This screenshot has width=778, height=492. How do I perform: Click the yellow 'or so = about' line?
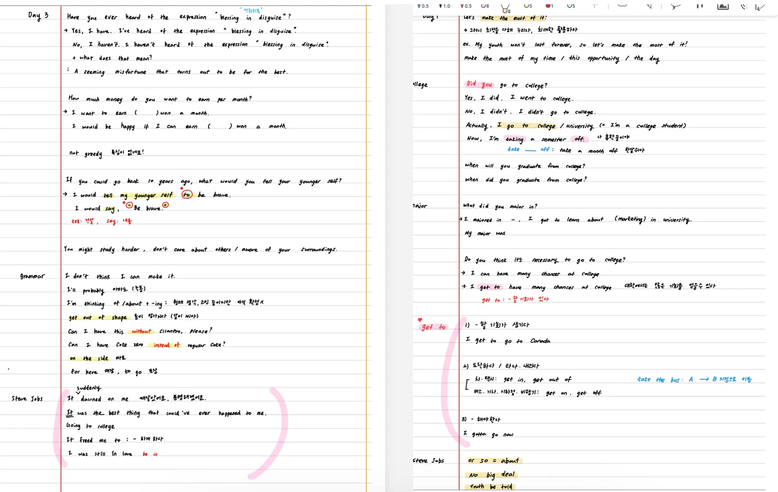pos(494,460)
